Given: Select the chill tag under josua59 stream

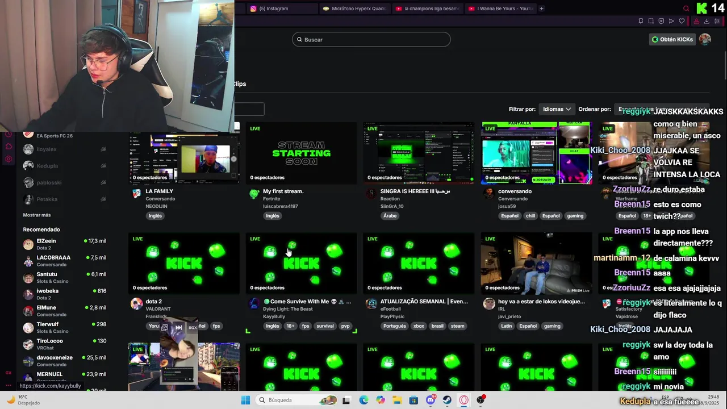Looking at the screenshot, I should (530, 216).
